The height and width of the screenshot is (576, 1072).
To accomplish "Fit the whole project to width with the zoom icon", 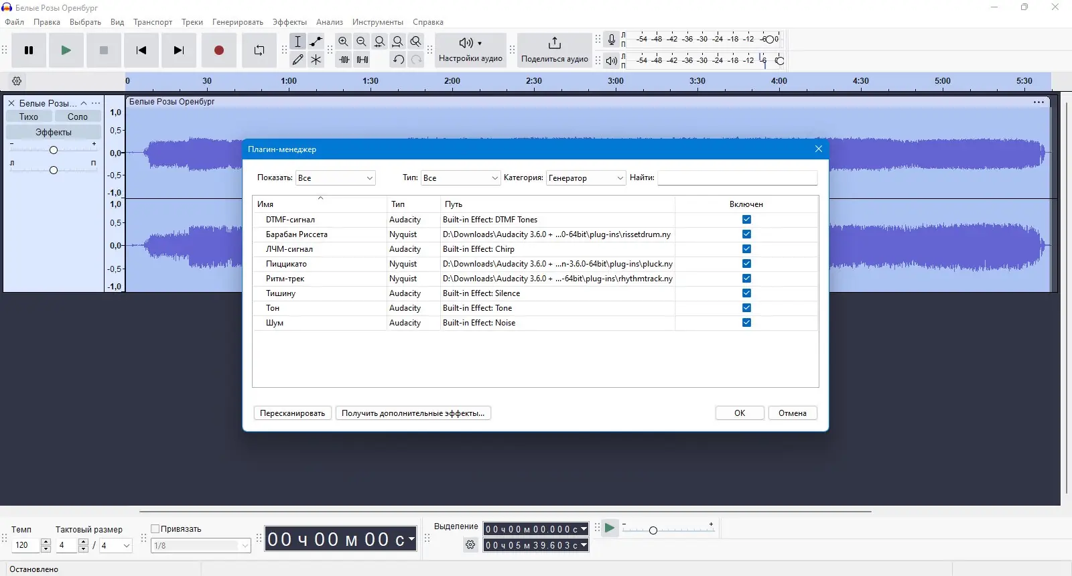I will click(398, 42).
